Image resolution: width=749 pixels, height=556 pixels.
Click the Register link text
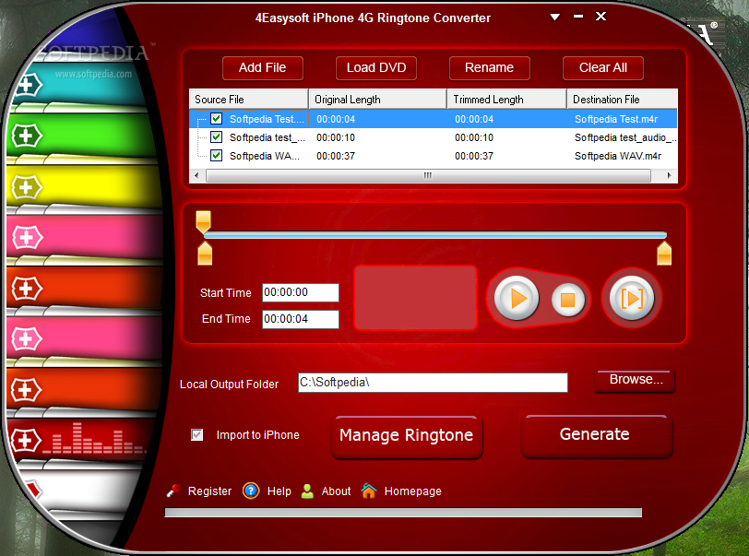click(209, 491)
